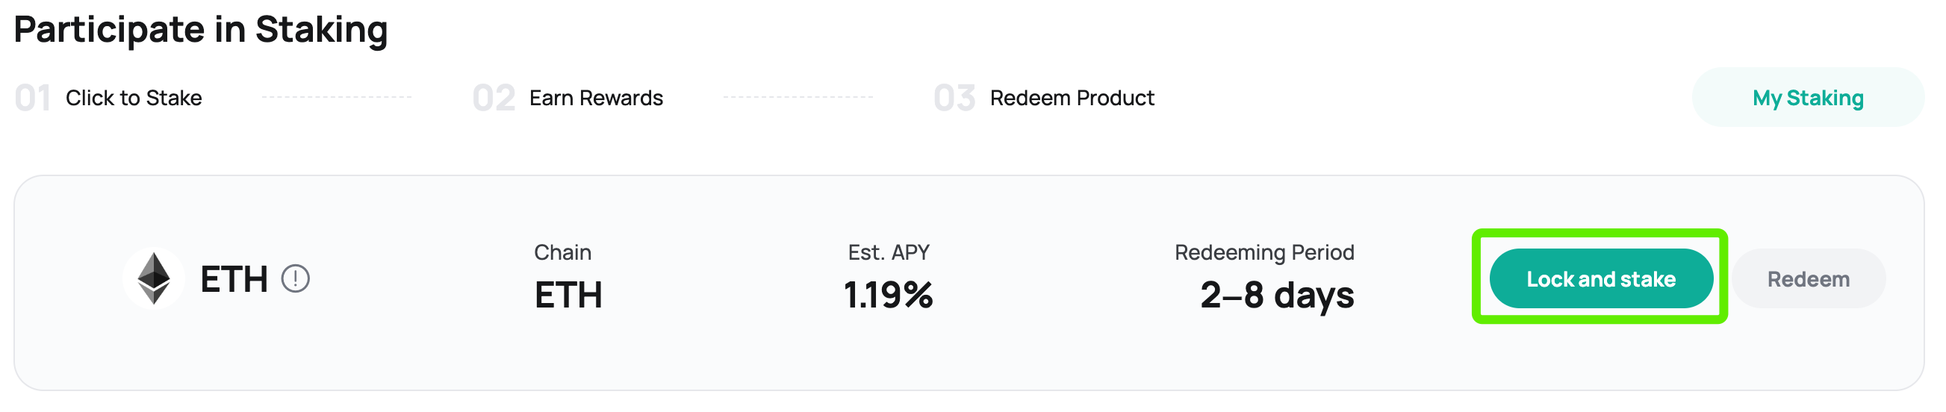Click the Ethereum diamond logo icon

[x=153, y=278]
